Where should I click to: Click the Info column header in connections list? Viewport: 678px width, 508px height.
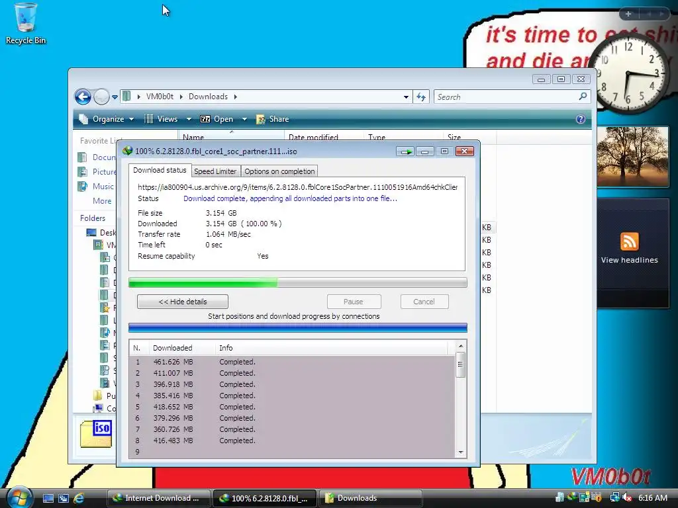tap(332, 348)
